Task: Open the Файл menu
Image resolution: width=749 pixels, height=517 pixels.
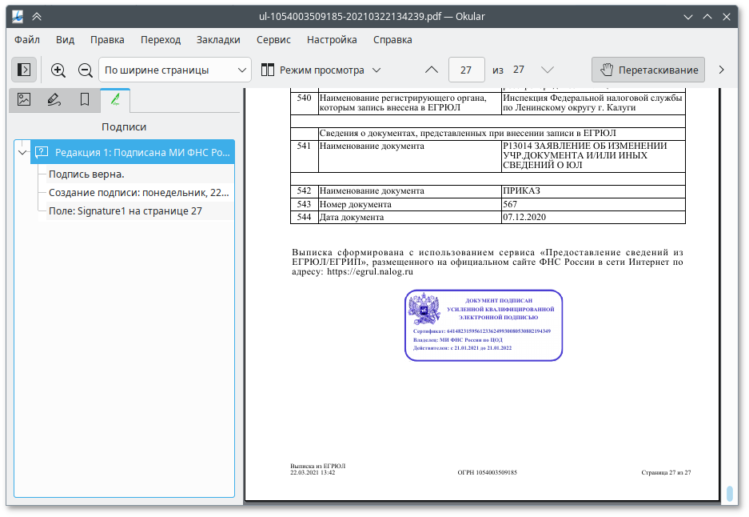Action: point(27,39)
